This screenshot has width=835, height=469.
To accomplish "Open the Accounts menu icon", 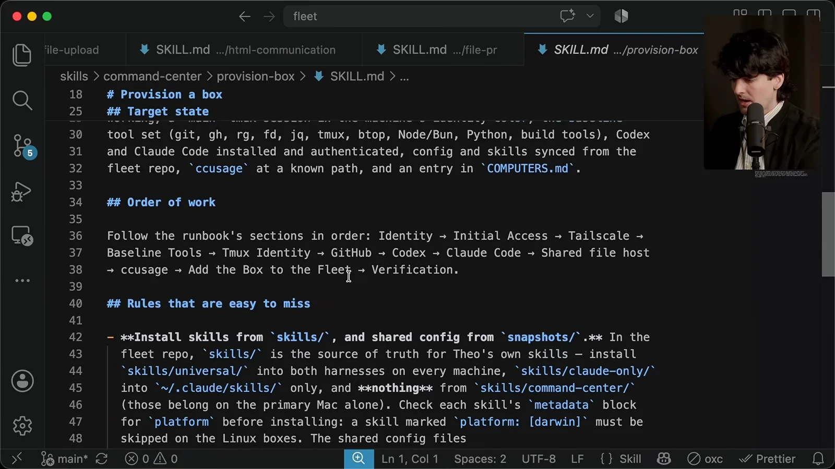I will [x=22, y=381].
